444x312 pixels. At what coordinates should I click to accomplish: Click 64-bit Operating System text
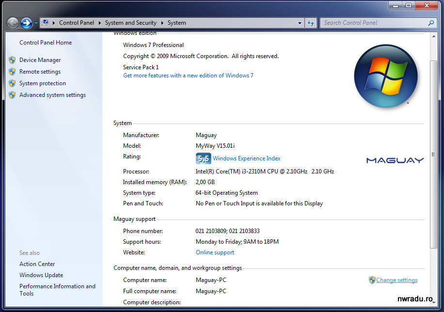[x=226, y=193]
